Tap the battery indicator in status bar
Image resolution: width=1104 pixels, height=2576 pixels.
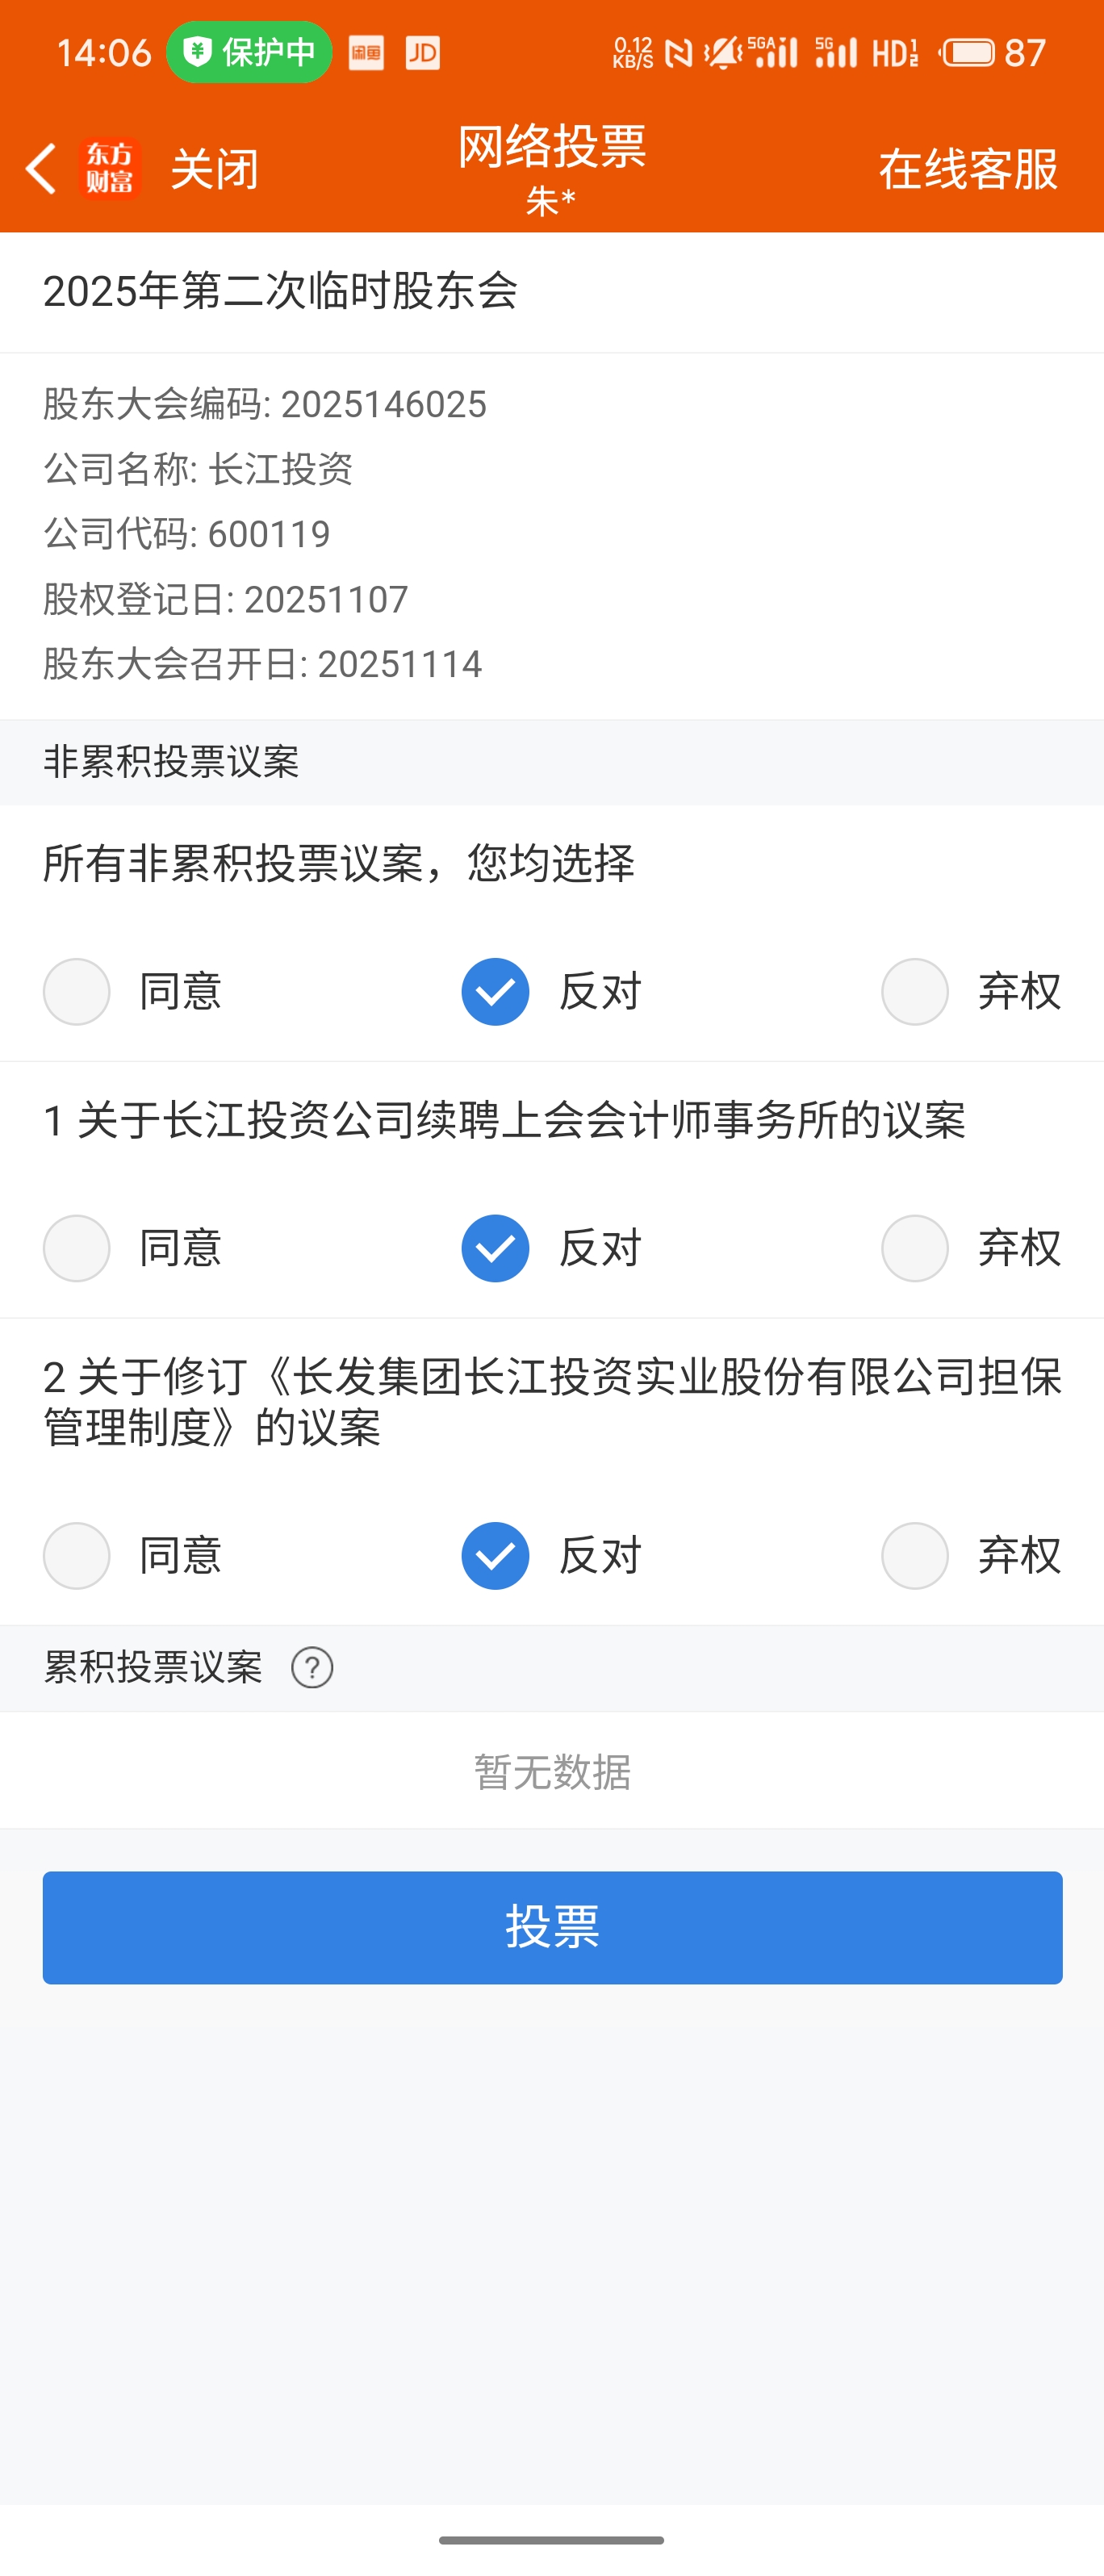tap(968, 52)
